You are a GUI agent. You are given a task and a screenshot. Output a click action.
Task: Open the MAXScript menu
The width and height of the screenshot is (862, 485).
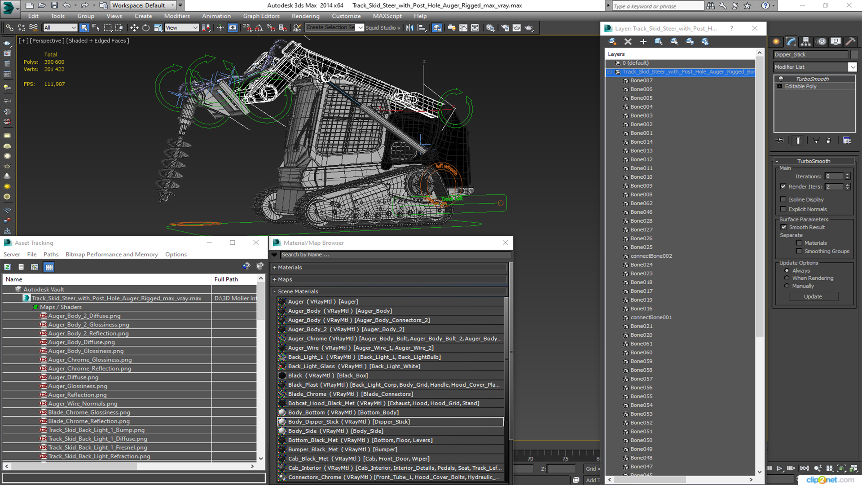point(387,16)
